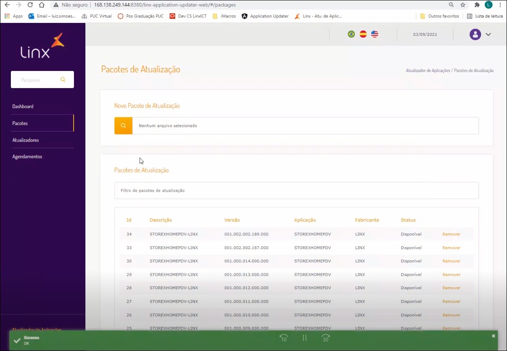
Task: Select version 001.002.002.187.000 cell
Action: click(x=246, y=247)
